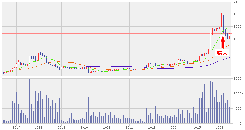Click the horizontal red price line
The image size is (245, 130).
point(116,33)
